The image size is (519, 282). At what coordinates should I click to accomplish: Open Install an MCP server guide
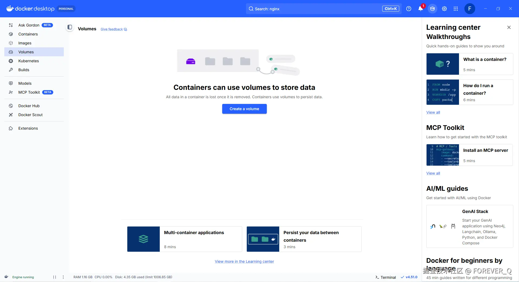(470, 155)
